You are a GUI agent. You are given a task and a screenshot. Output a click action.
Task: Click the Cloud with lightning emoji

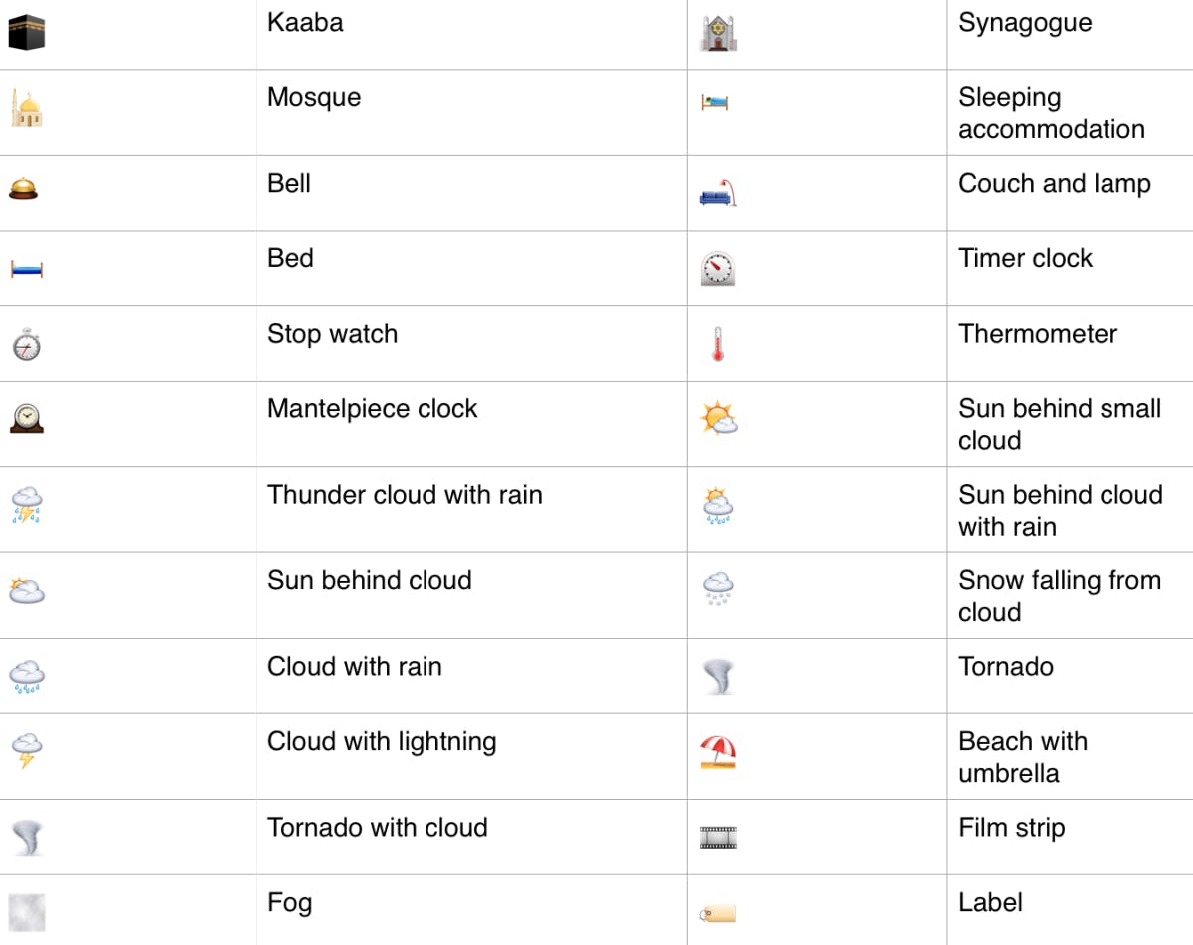click(x=27, y=750)
